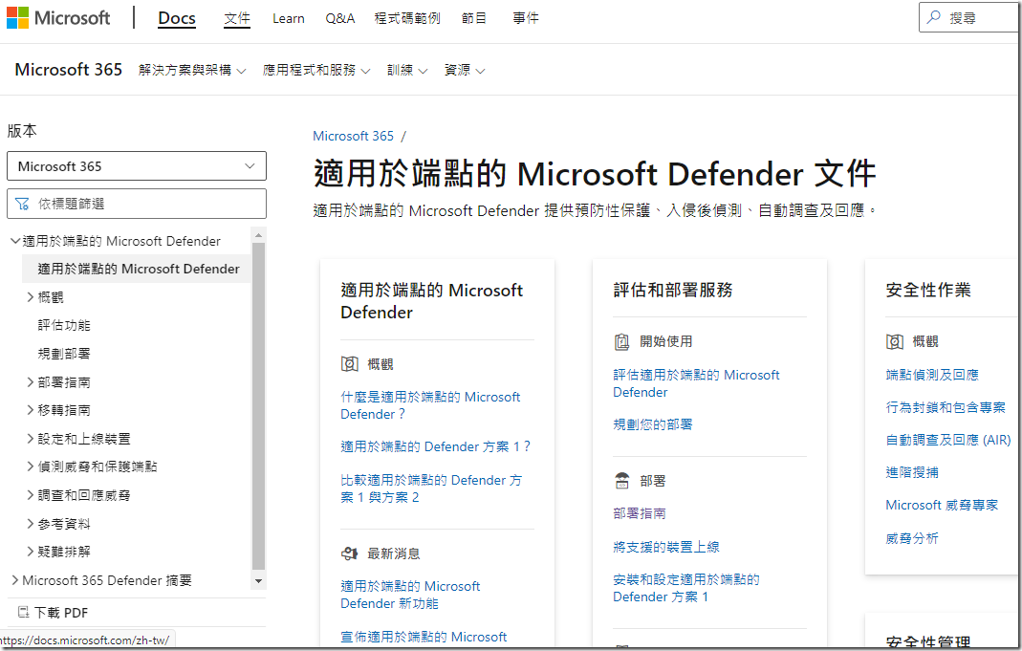
Task: Collapse the 適用於端點的 Microsoft Defender tree node
Action: pos(15,241)
